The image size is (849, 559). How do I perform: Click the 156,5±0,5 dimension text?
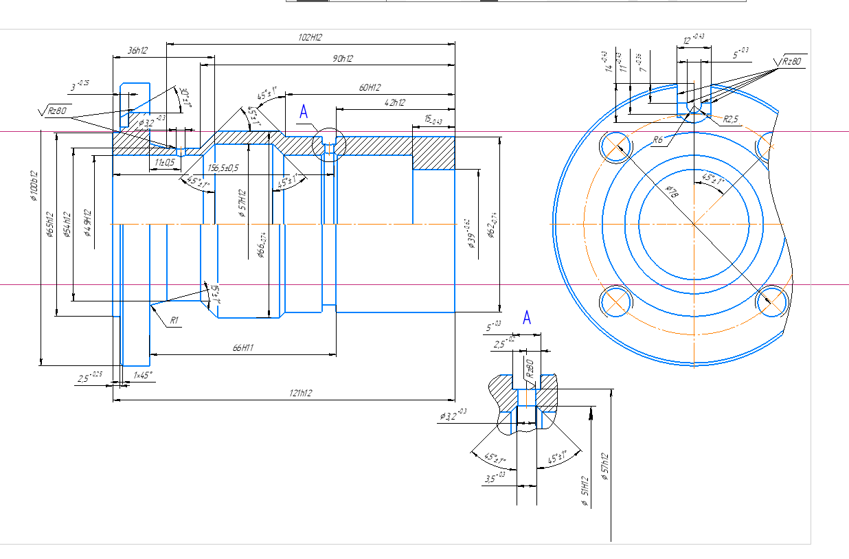[223, 168]
